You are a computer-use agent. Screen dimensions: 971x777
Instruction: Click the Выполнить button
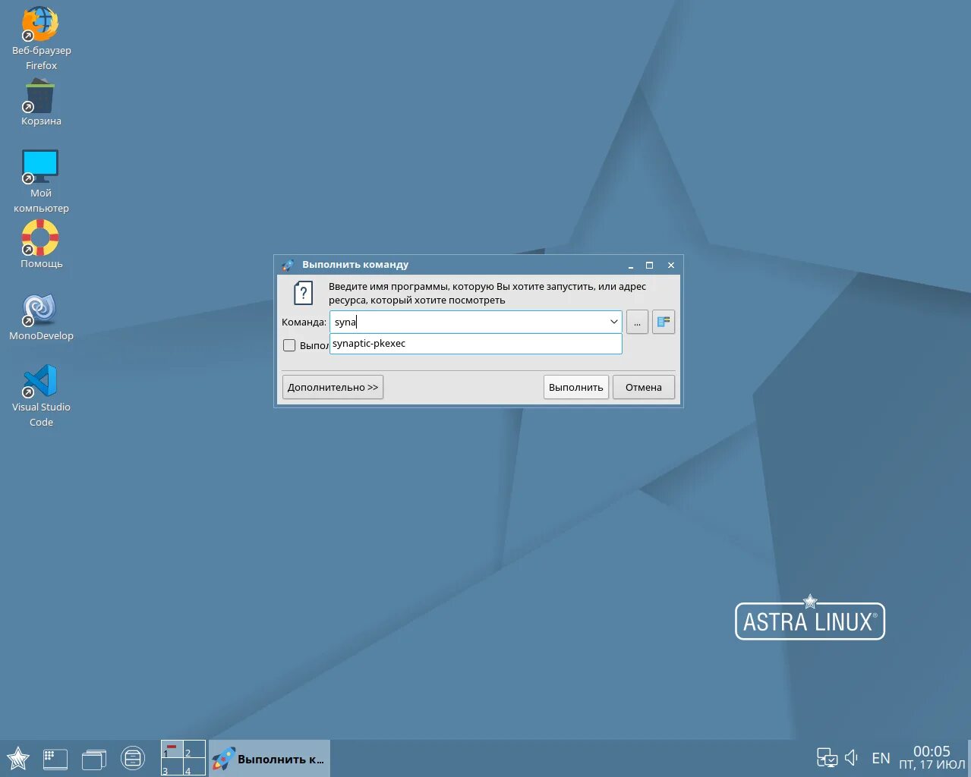[x=576, y=387]
